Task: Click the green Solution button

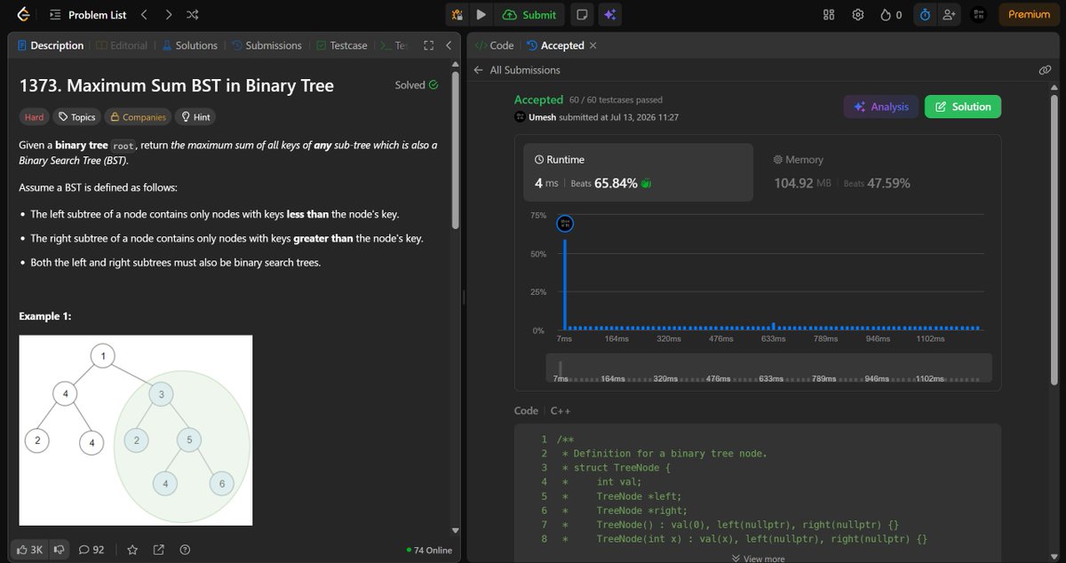Action: (963, 107)
